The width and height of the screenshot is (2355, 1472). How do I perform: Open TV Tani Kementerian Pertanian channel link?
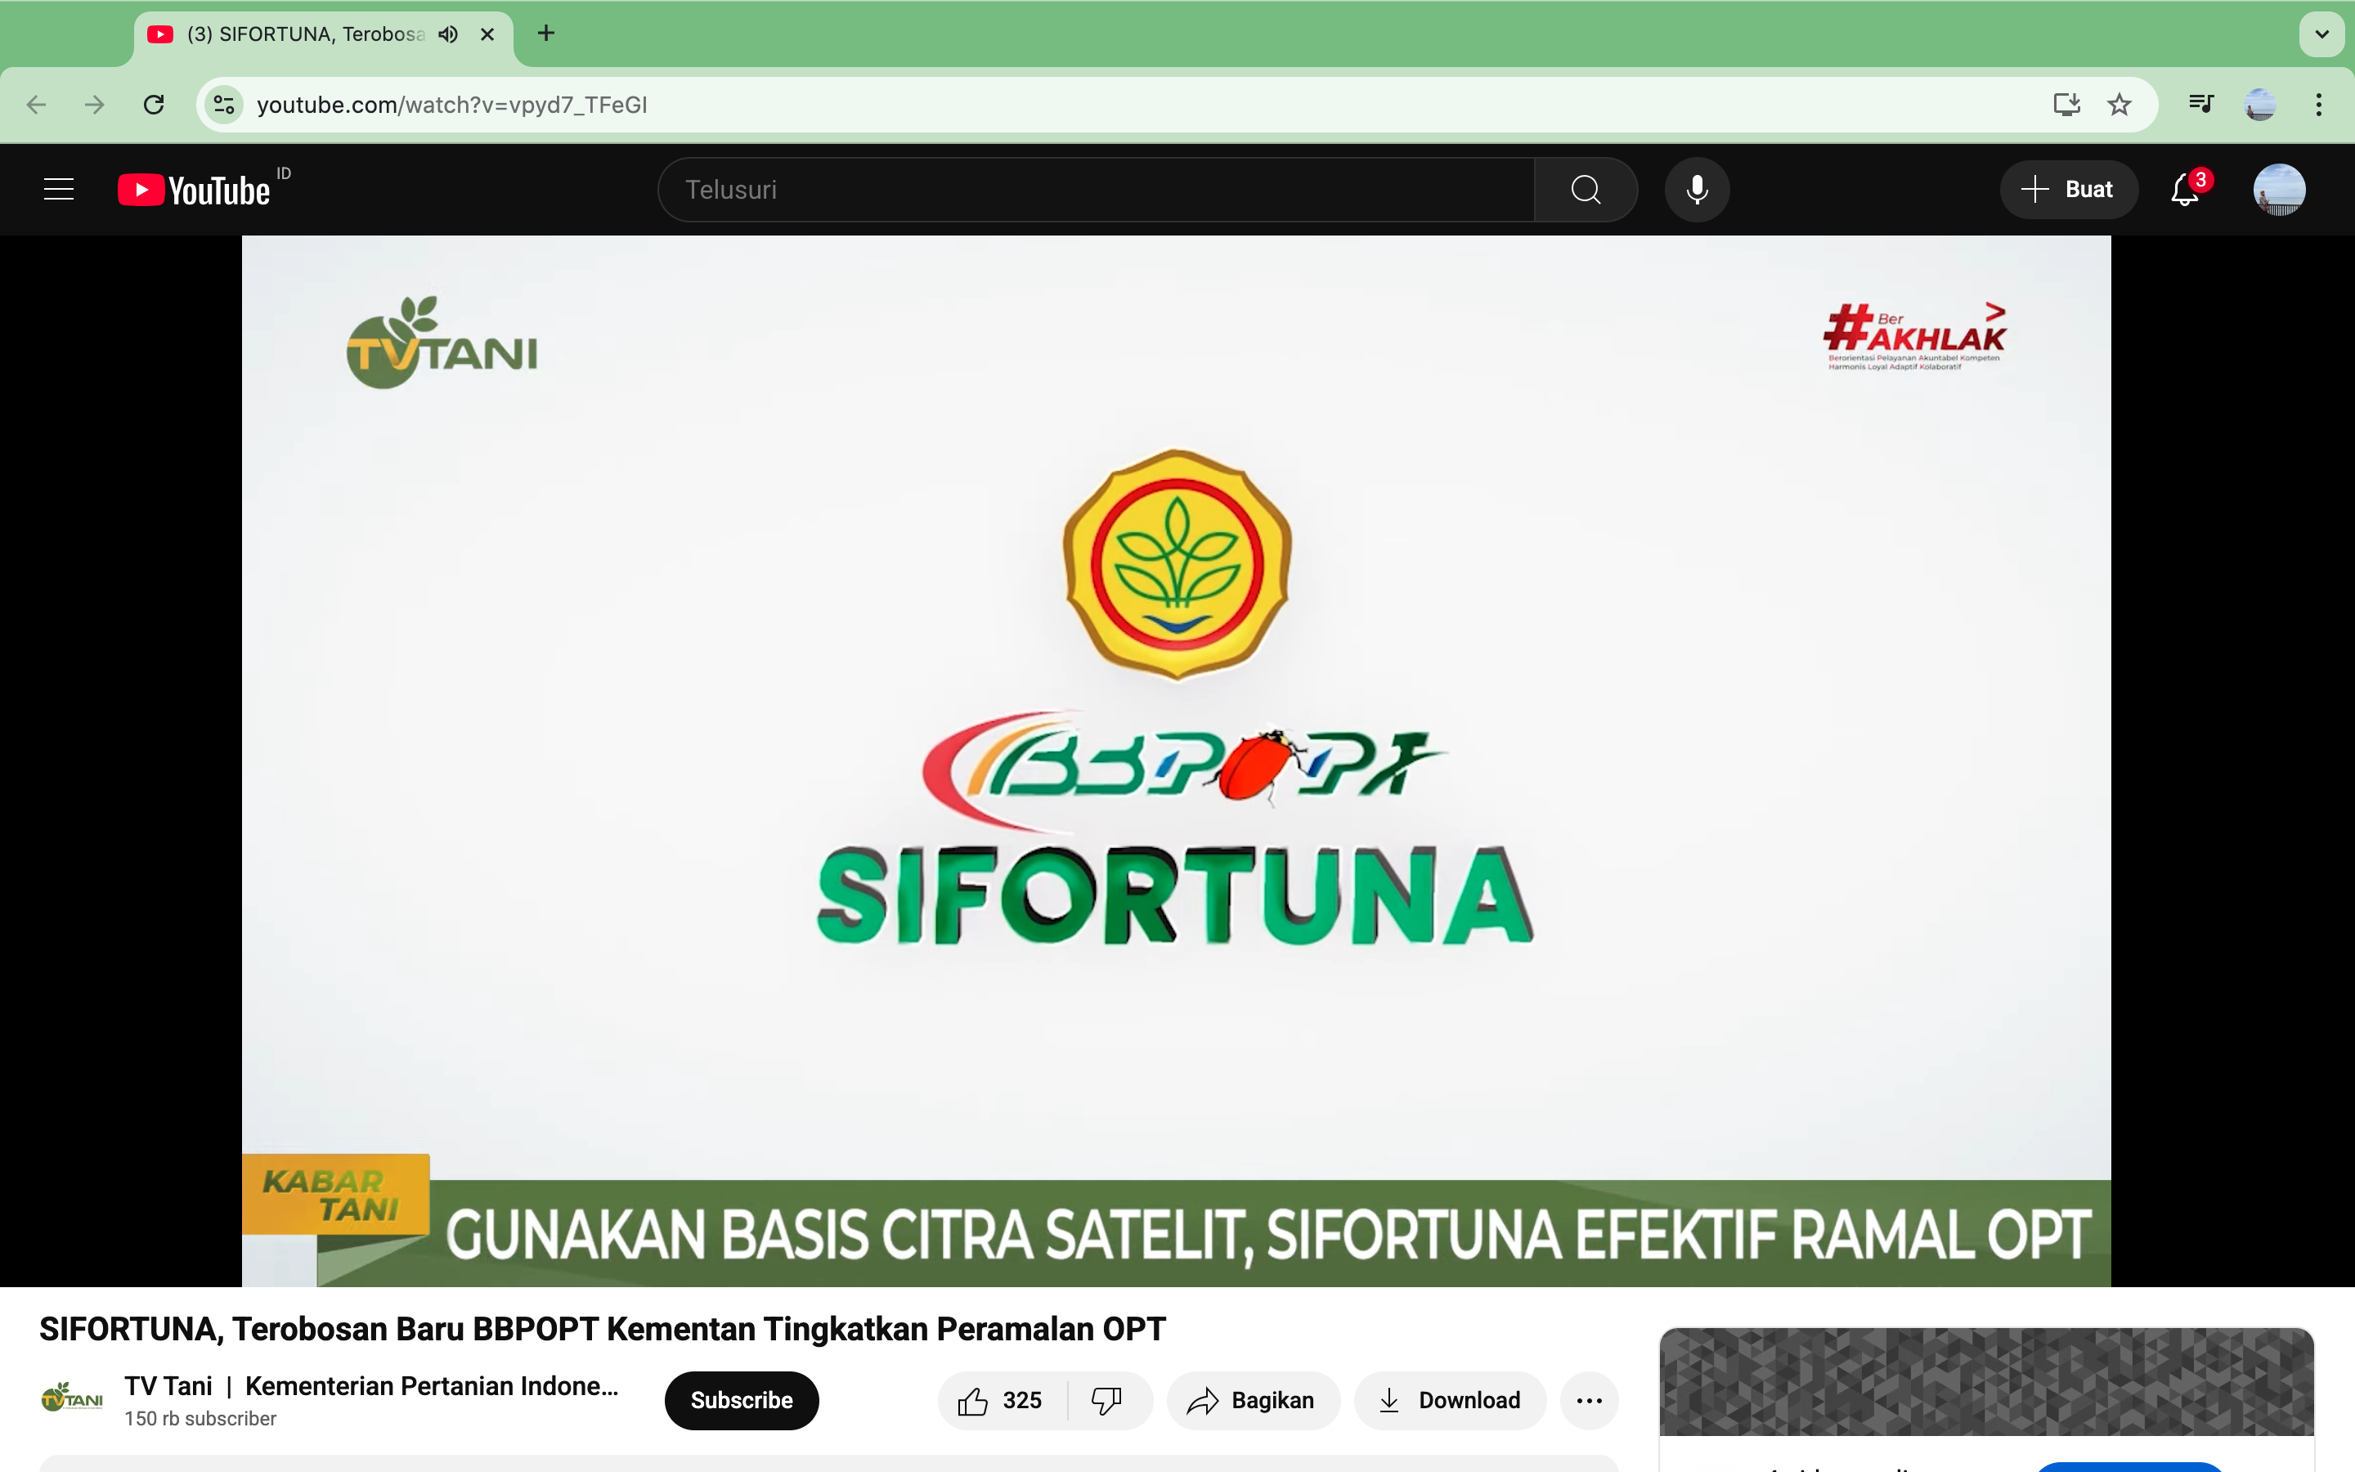tap(372, 1385)
